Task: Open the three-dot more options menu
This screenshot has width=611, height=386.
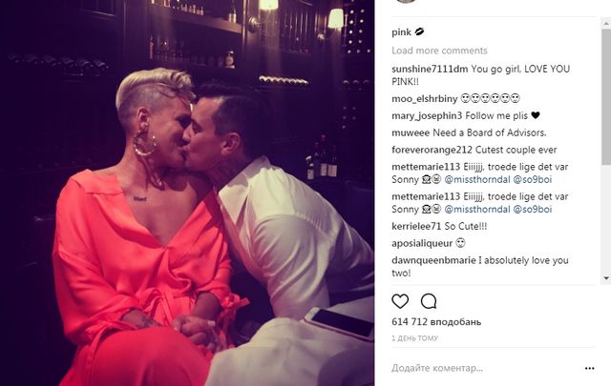Action: [590, 368]
